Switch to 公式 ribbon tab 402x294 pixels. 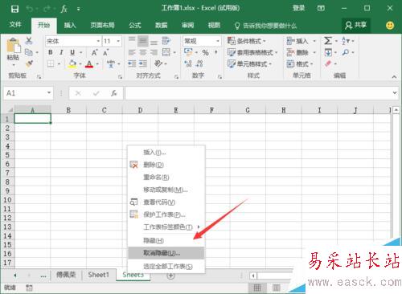(135, 26)
